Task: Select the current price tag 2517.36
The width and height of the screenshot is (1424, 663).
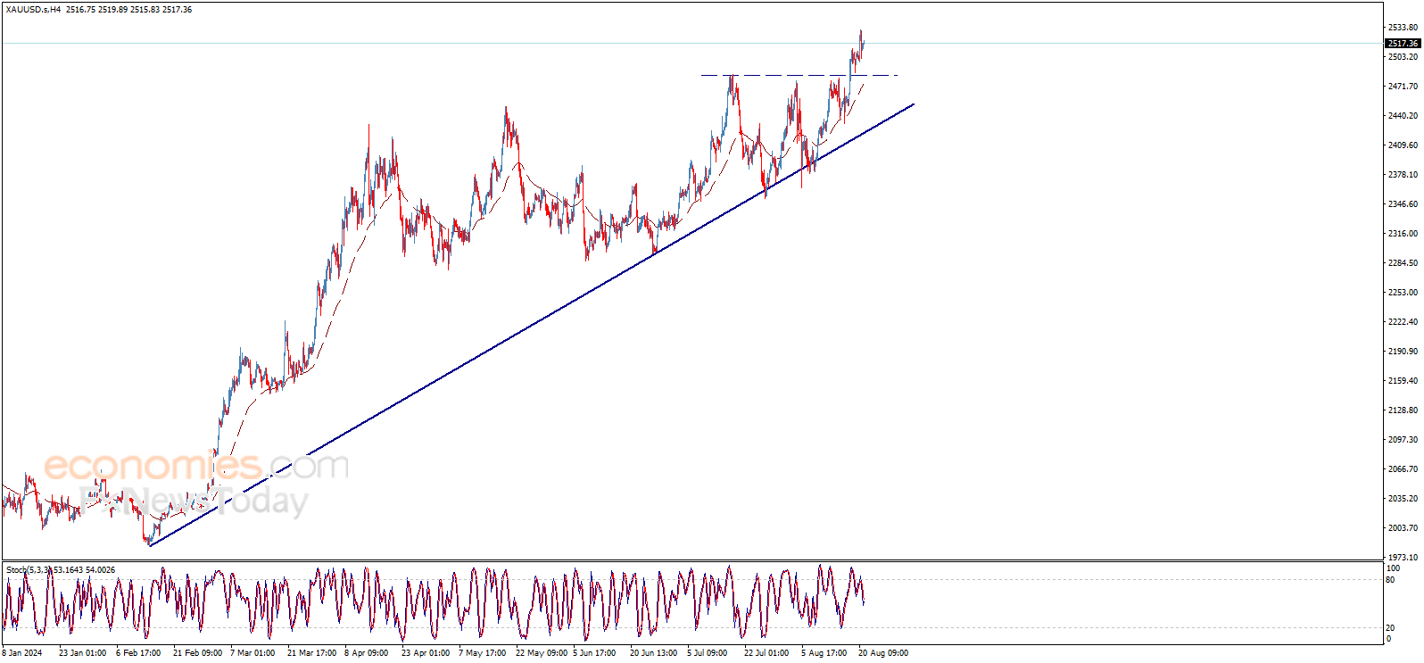Action: coord(1403,43)
